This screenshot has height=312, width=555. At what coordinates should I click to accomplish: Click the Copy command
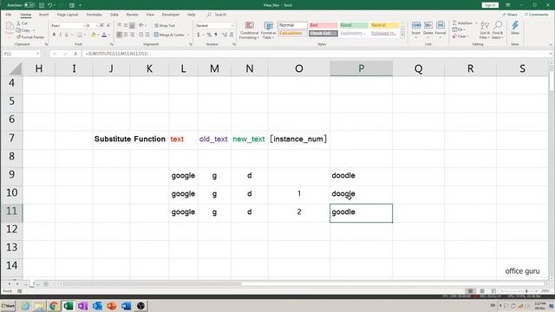pos(23,30)
